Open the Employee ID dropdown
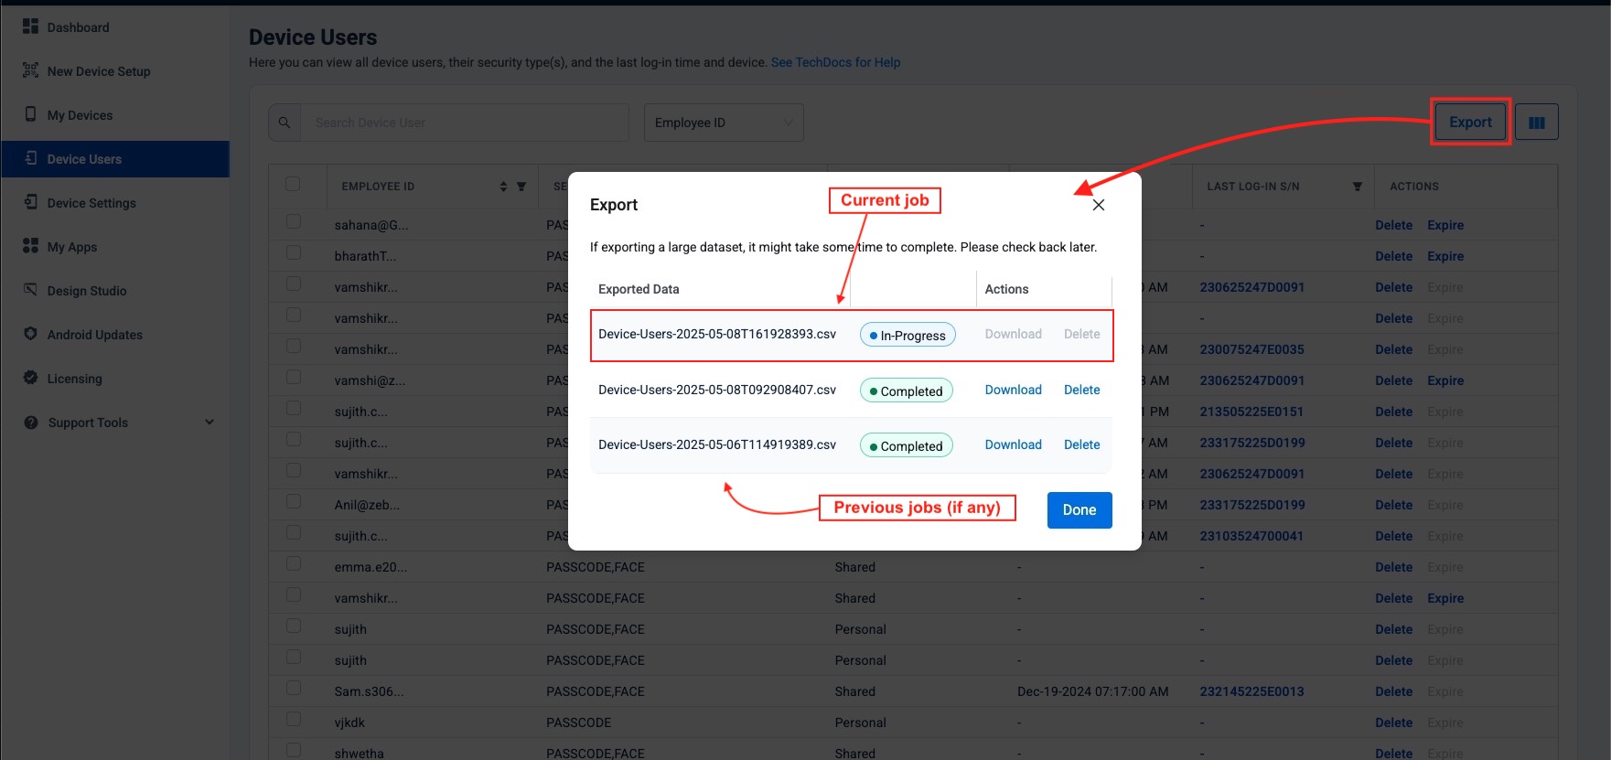 tap(723, 123)
